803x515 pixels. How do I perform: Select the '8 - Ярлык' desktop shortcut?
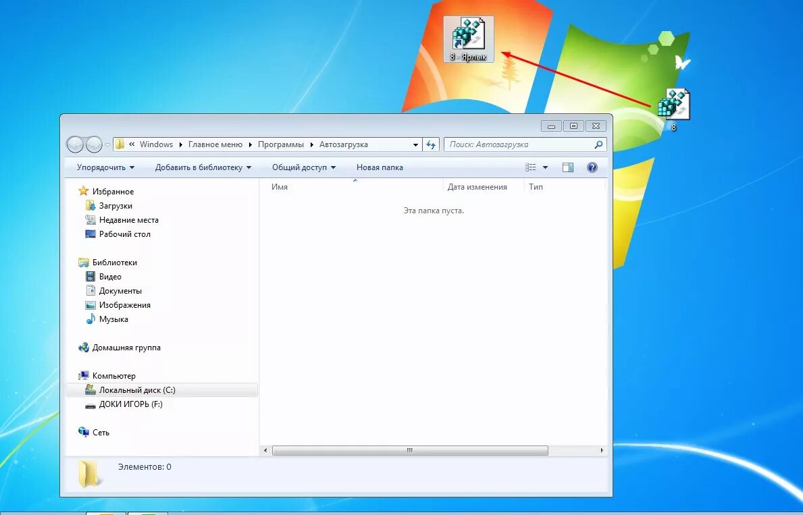[x=469, y=39]
